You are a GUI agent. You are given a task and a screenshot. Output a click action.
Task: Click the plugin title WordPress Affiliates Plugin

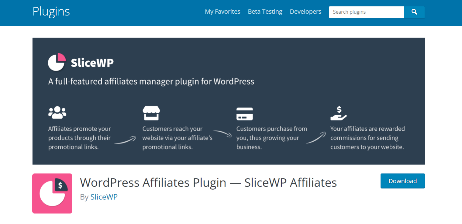(x=208, y=182)
